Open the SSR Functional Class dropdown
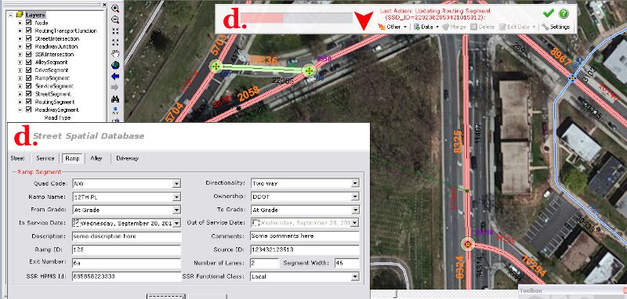 click(355, 276)
